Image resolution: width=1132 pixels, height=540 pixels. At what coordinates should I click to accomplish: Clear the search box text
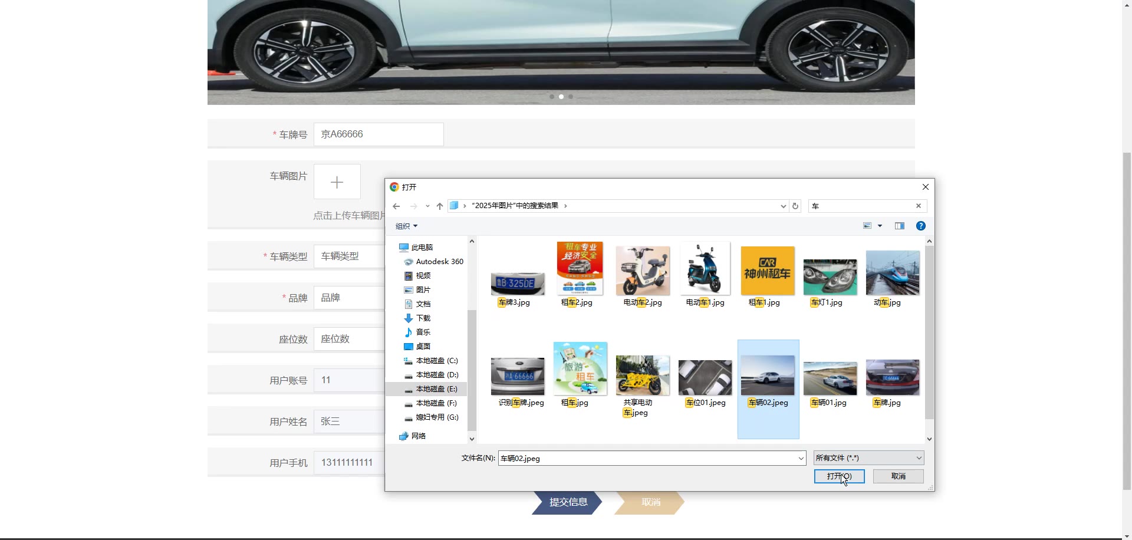[x=919, y=206]
